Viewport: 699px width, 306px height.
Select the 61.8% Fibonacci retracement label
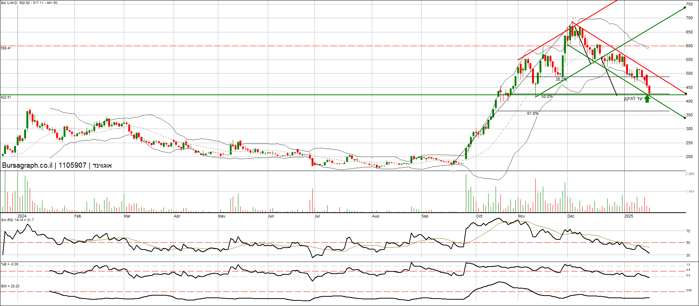pos(532,113)
